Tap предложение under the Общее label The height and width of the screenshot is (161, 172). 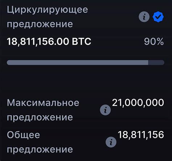40,150
